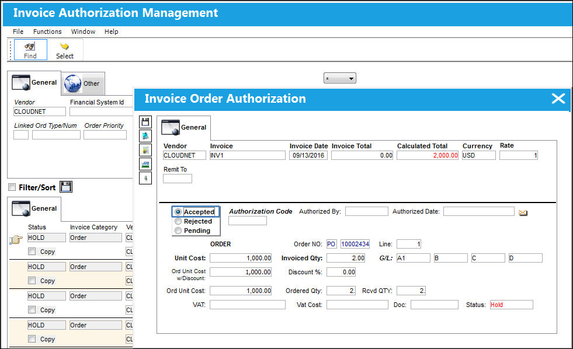Select the General tab above the Status list

[34, 209]
